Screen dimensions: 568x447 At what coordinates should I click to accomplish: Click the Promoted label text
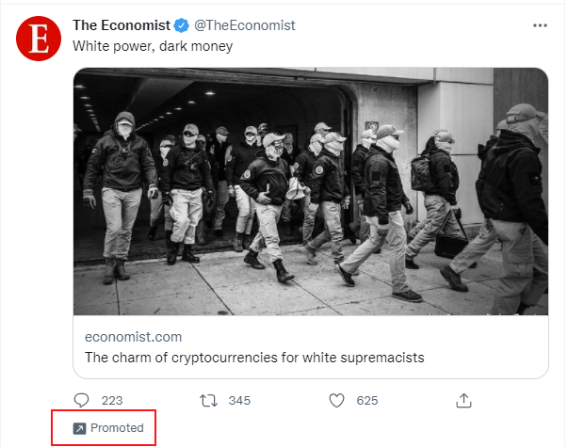tap(117, 428)
